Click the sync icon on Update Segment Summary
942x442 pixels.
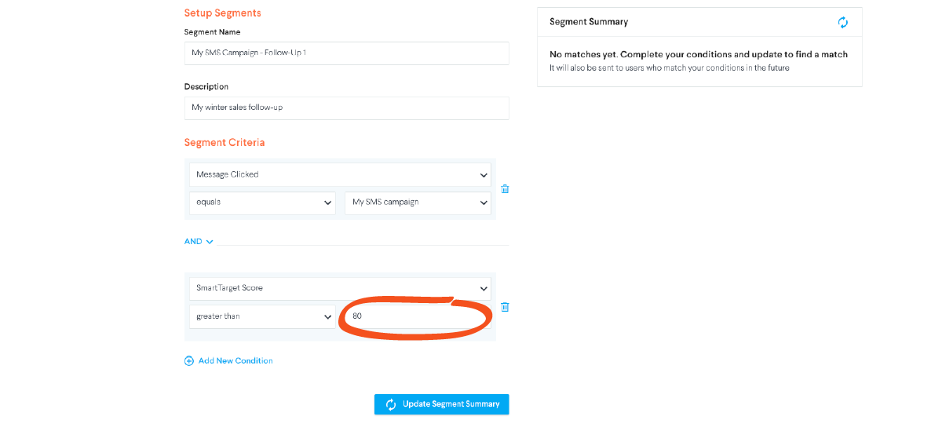pos(391,404)
